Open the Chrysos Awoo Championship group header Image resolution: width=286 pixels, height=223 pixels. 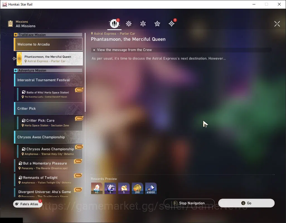coord(48,137)
